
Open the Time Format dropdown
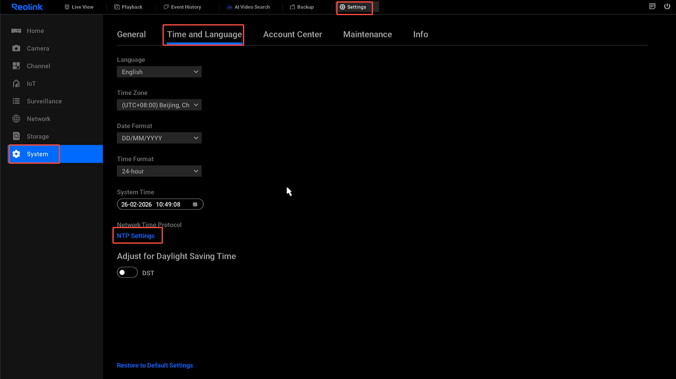(159, 171)
